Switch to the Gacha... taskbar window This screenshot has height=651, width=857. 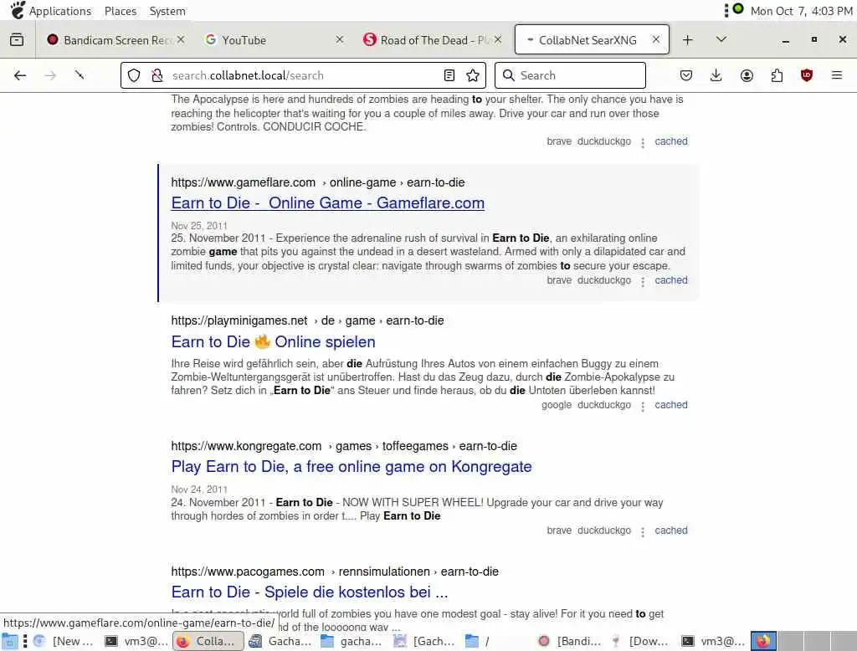[x=280, y=641]
